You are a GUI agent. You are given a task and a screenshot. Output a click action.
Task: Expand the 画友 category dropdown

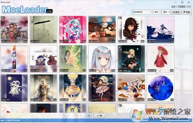point(157,12)
